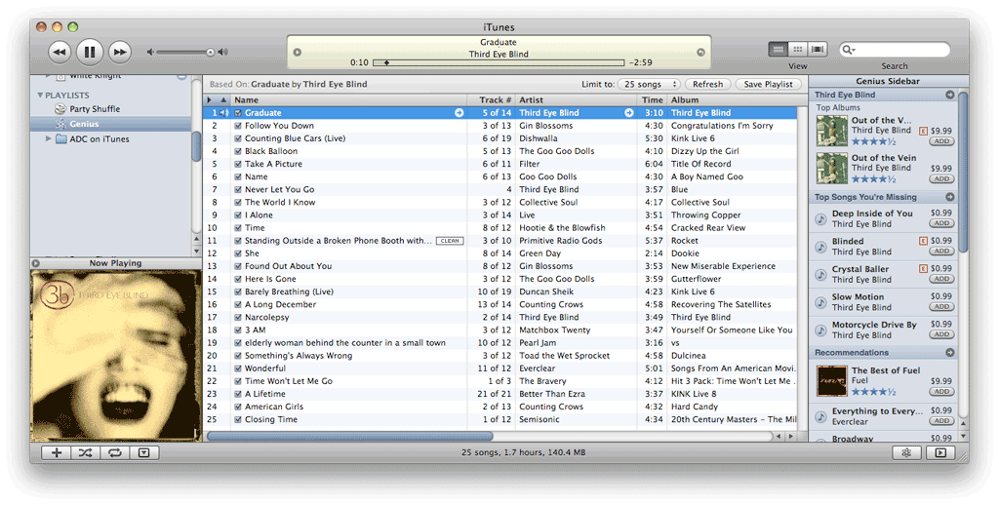This screenshot has width=999, height=505.
Task: Click the Refresh button
Action: pyautogui.click(x=708, y=84)
